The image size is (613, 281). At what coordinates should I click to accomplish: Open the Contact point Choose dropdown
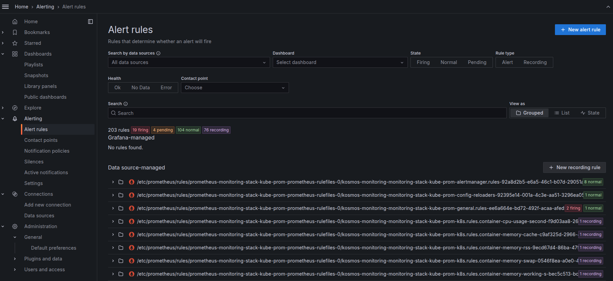click(x=235, y=88)
